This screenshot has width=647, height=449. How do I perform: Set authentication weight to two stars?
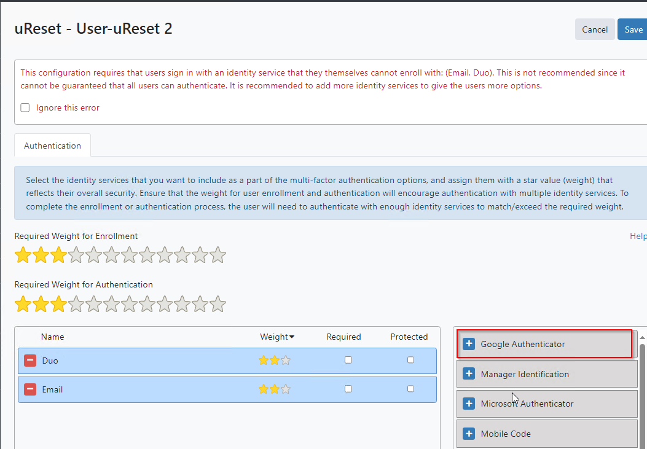[41, 304]
